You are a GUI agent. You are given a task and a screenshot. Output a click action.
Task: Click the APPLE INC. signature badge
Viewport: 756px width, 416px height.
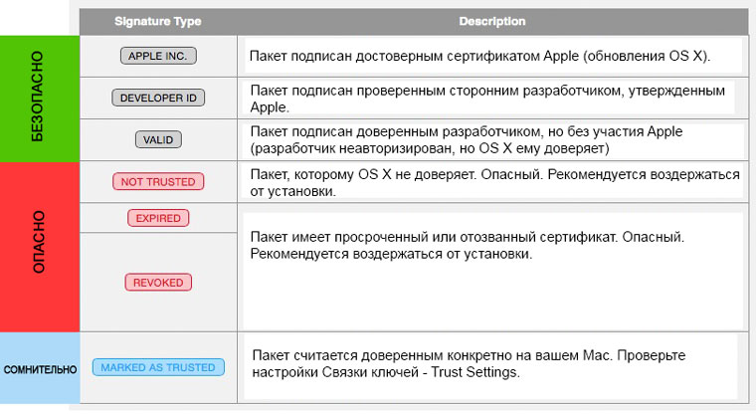(158, 56)
